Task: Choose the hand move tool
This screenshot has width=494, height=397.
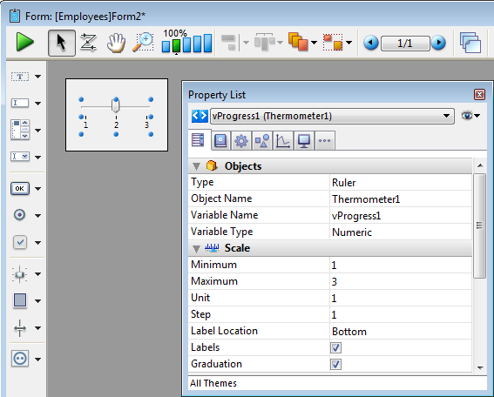Action: (116, 43)
